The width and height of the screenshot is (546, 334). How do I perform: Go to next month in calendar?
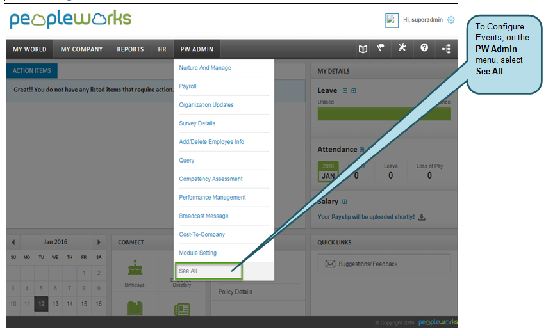click(x=99, y=243)
